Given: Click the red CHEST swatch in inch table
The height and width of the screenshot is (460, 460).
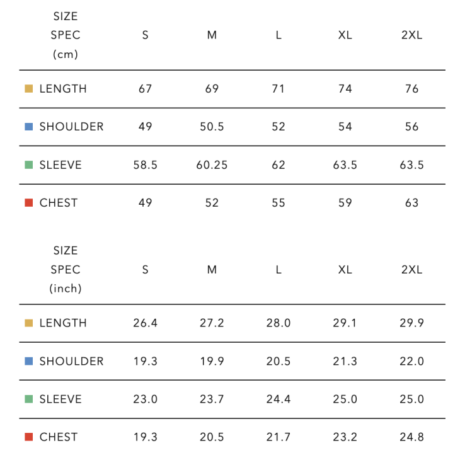Looking at the screenshot, I should click(x=28, y=437).
